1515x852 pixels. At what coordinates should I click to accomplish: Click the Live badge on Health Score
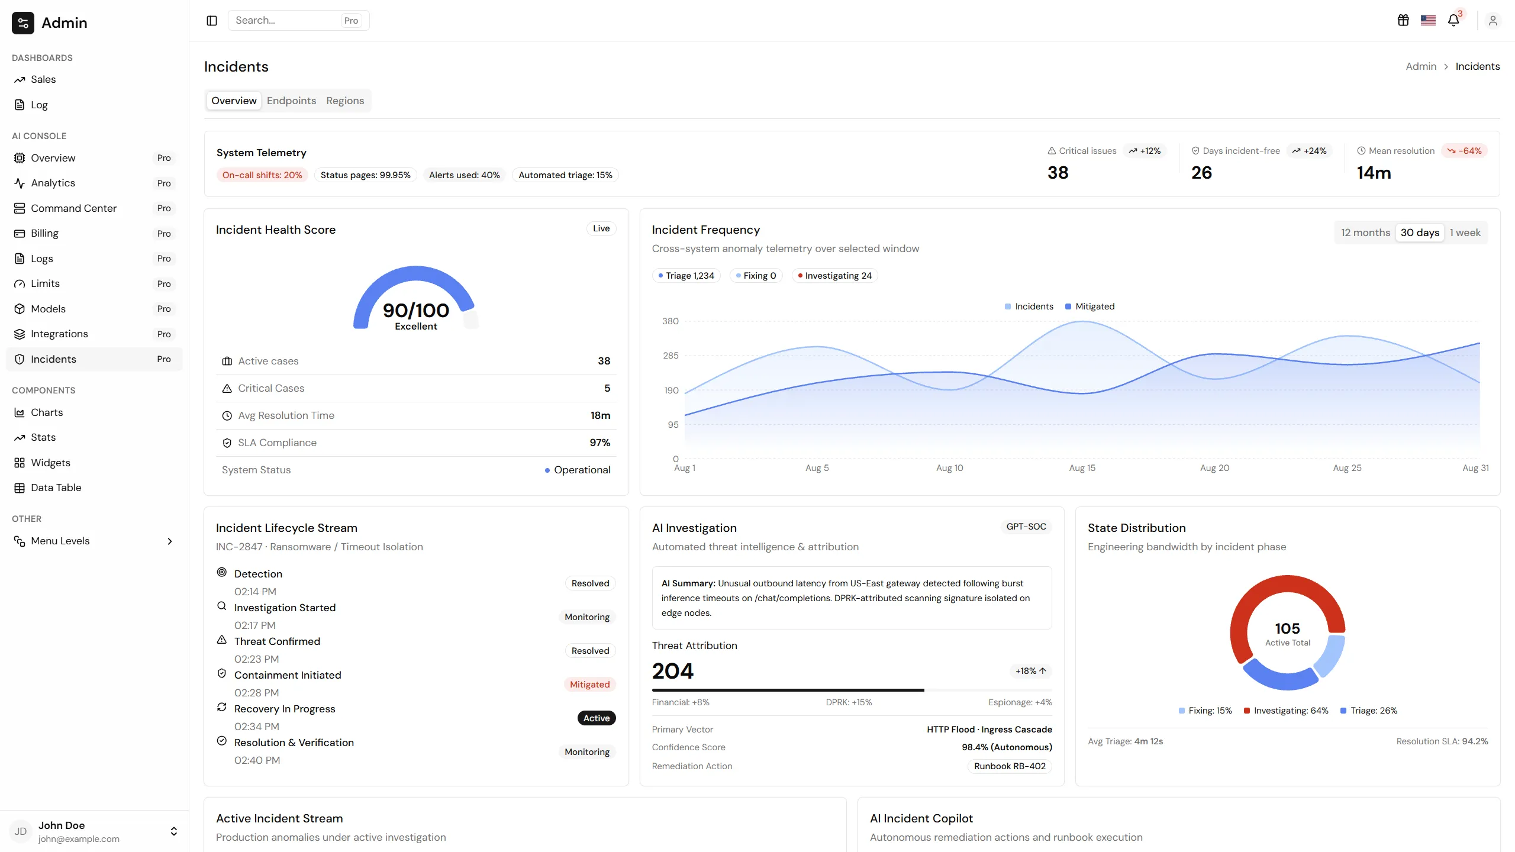click(x=601, y=228)
